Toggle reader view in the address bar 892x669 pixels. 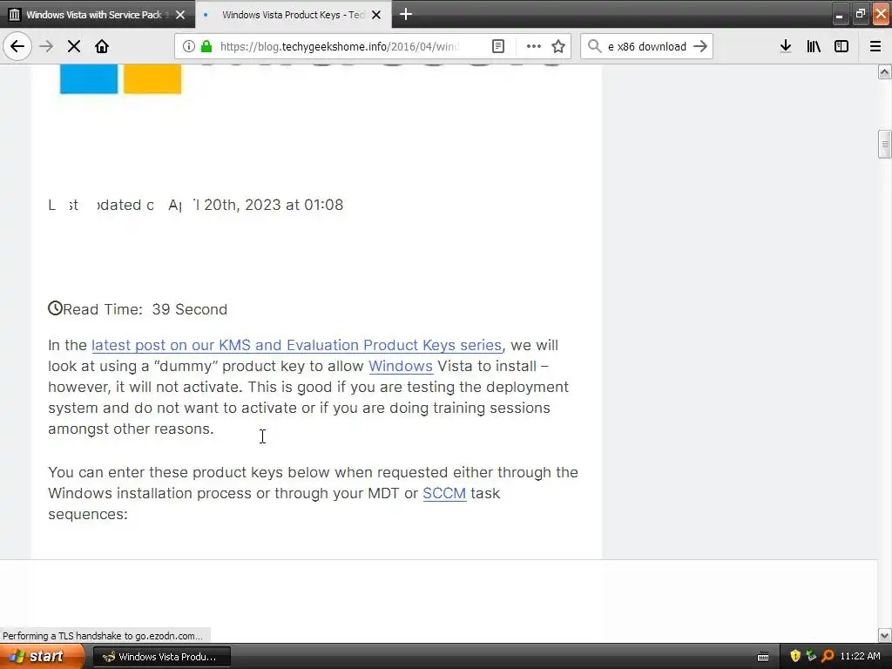point(497,46)
